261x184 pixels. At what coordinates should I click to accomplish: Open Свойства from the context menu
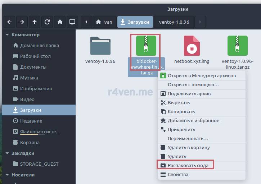(x=178, y=175)
